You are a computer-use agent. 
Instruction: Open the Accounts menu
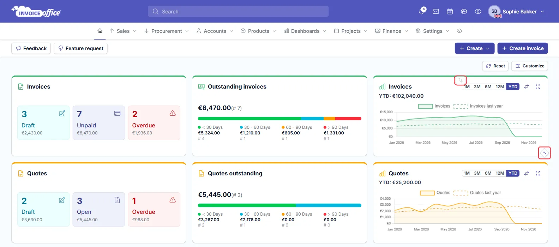click(215, 31)
